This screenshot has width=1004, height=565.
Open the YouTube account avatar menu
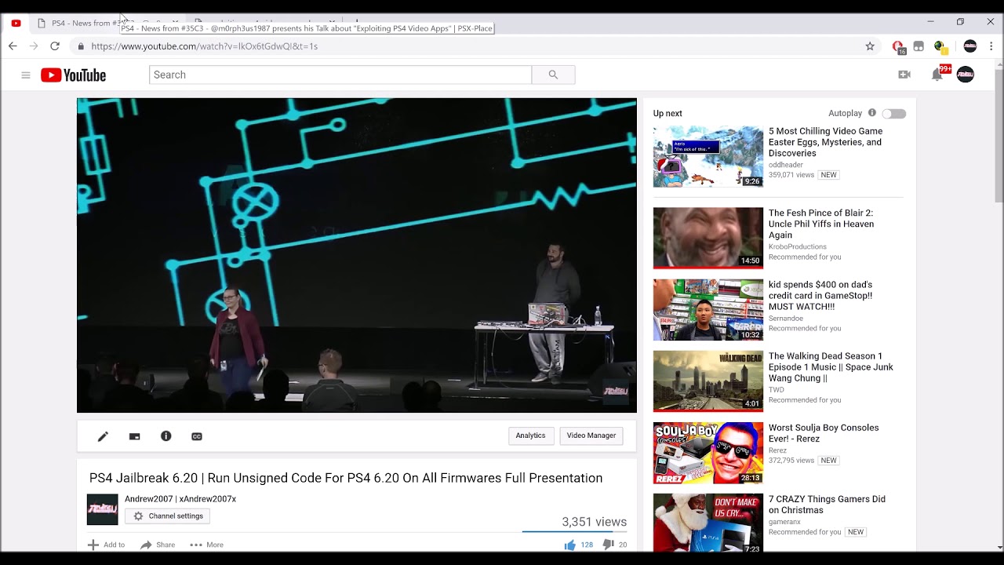tap(966, 75)
